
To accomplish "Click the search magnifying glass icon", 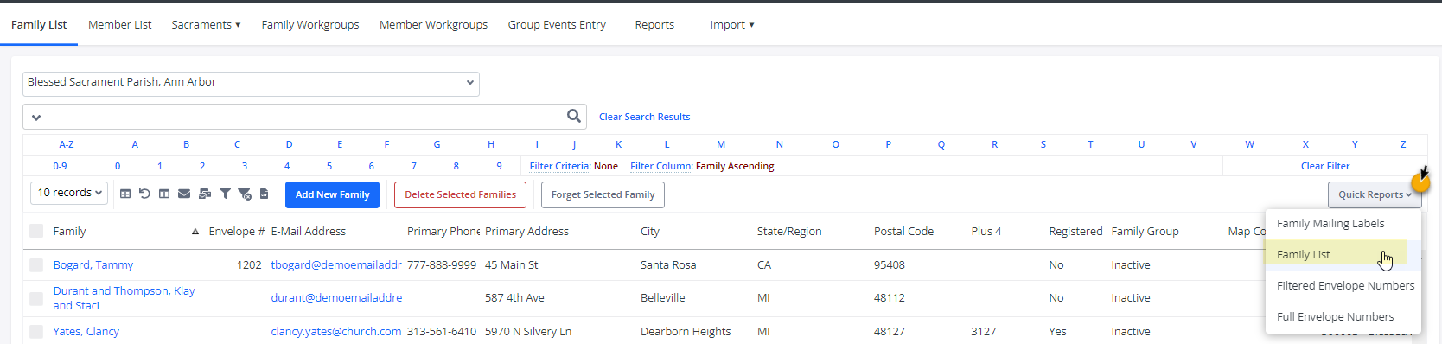I will tap(574, 116).
